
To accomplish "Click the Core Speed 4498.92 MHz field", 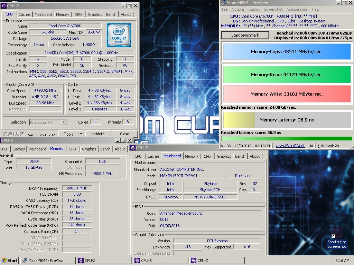I will point(45,90).
